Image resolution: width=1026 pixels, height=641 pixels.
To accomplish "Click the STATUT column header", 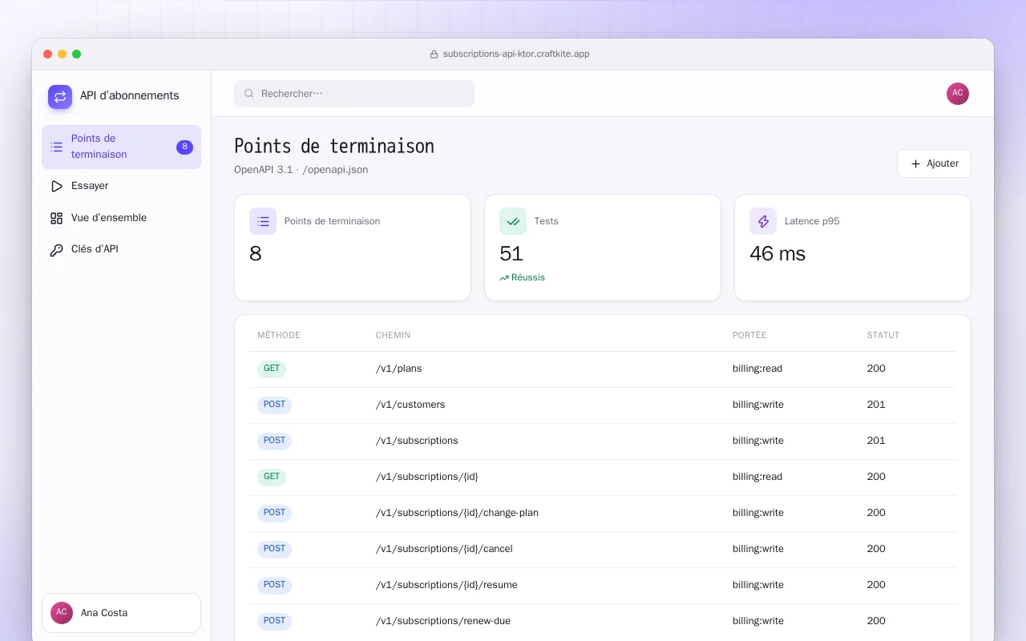I will 883,335.
